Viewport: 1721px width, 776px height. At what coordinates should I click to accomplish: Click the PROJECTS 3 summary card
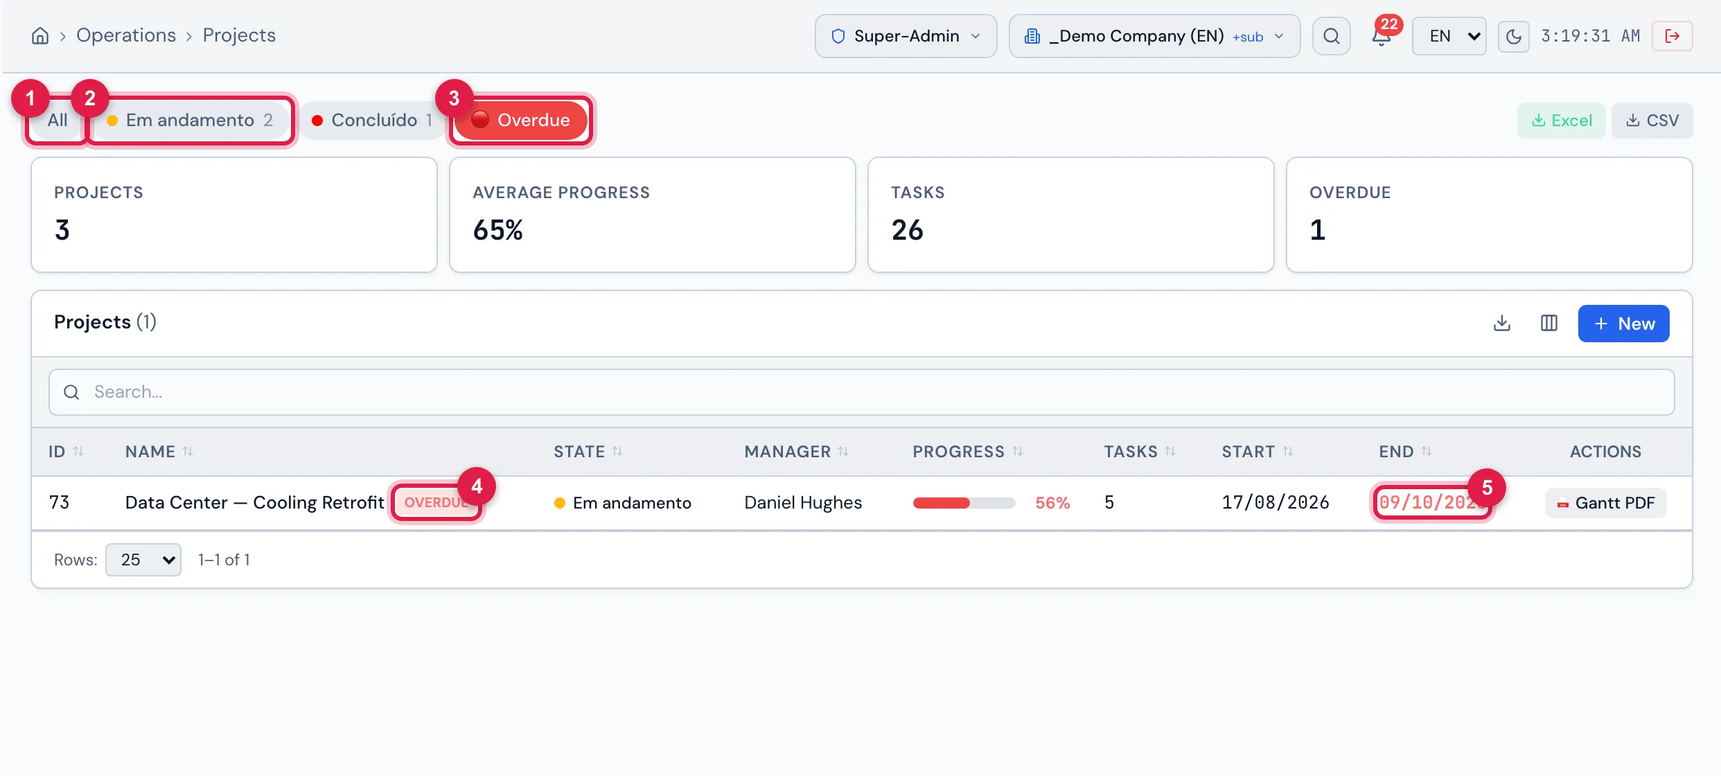(x=233, y=215)
